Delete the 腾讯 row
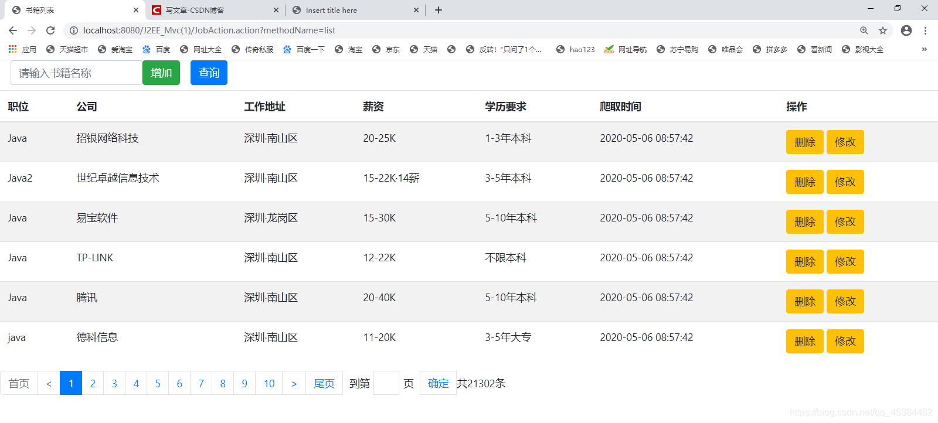 [x=805, y=301]
